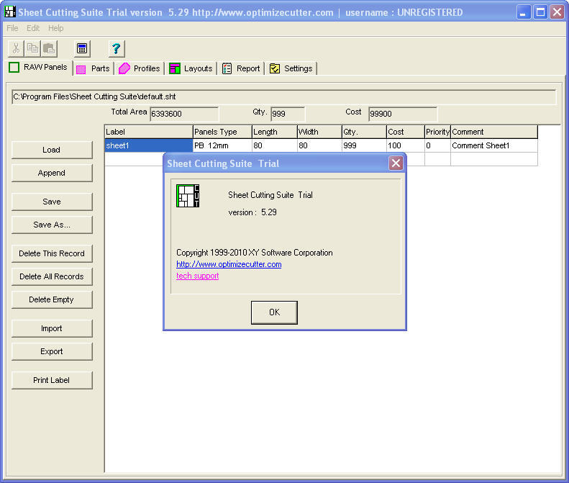
Task: Click the Delete Empty button
Action: (52, 299)
